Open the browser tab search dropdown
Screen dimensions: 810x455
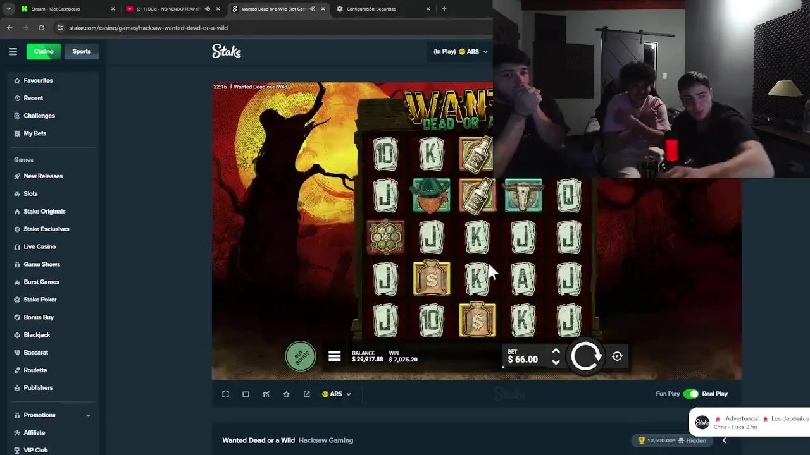pos(8,9)
